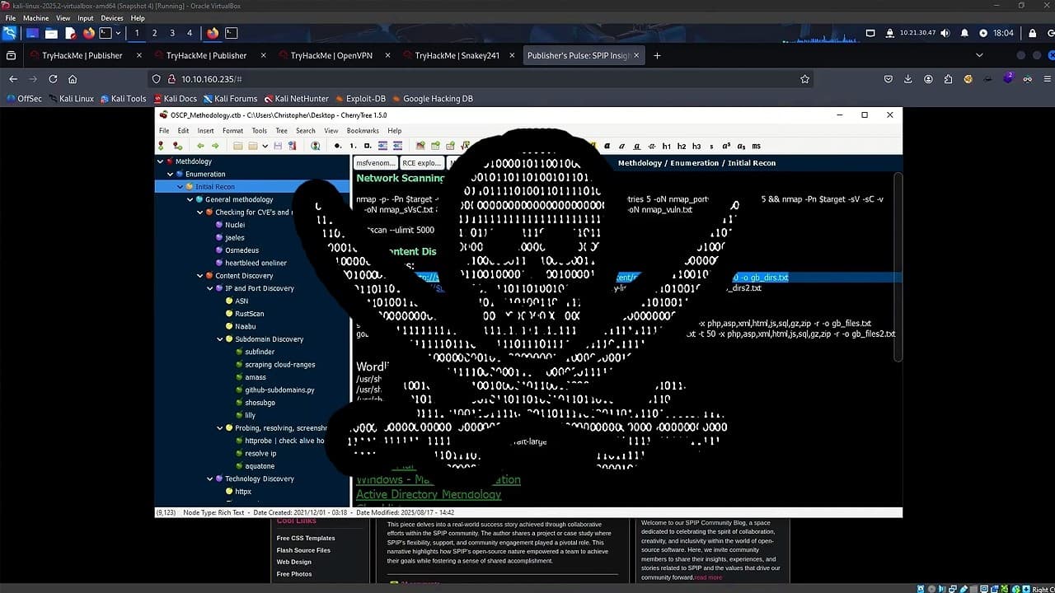The width and height of the screenshot is (1055, 593).
Task: Go back using CherryTree's green back arrow
Action: pyautogui.click(x=199, y=146)
